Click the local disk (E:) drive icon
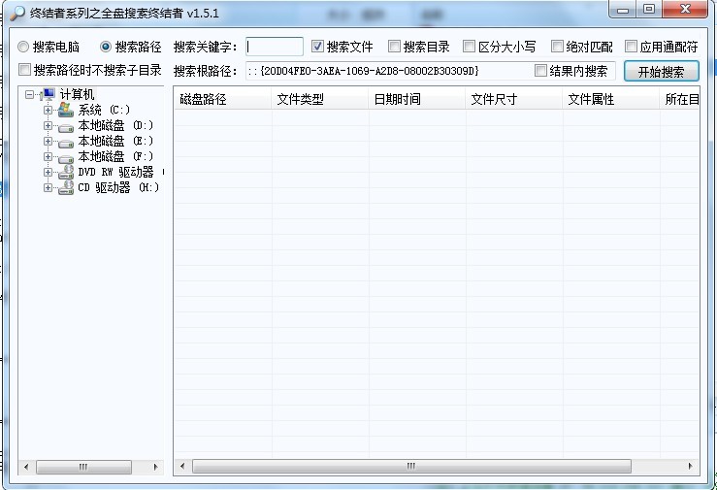717x490 pixels. tap(66, 142)
